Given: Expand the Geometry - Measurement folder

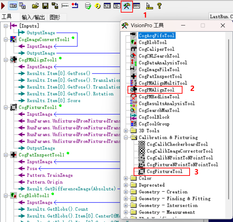Looking at the screenshot, I should [126, 212].
